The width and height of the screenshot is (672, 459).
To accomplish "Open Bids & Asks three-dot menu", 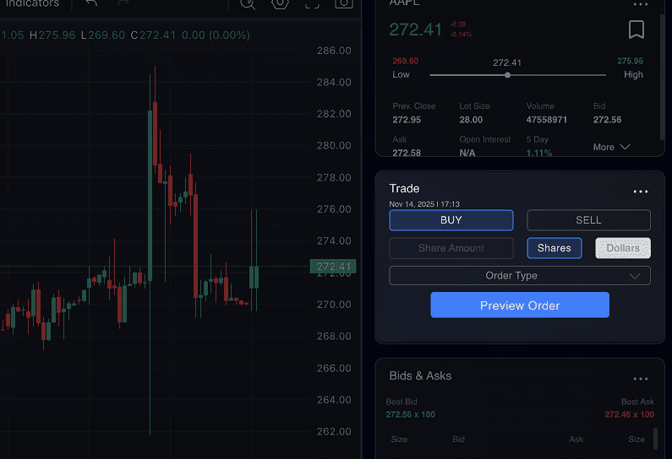I will coord(641,379).
